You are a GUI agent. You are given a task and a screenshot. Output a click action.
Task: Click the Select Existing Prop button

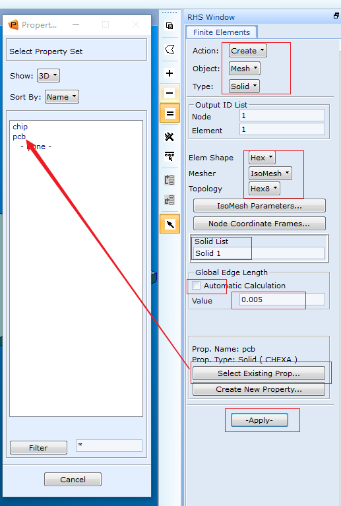pos(259,373)
